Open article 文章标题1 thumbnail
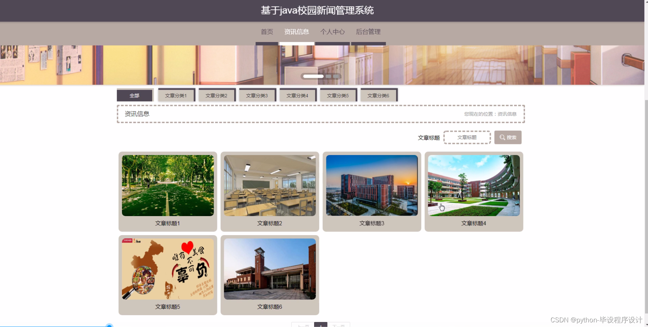648x327 pixels. pyautogui.click(x=167, y=186)
